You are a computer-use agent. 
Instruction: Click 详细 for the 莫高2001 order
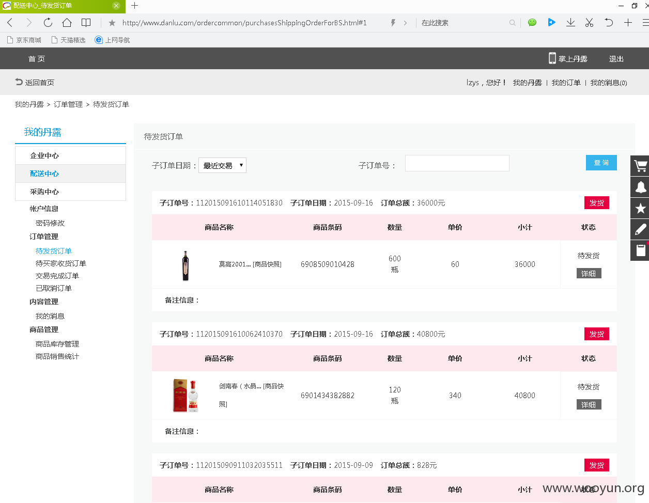589,273
